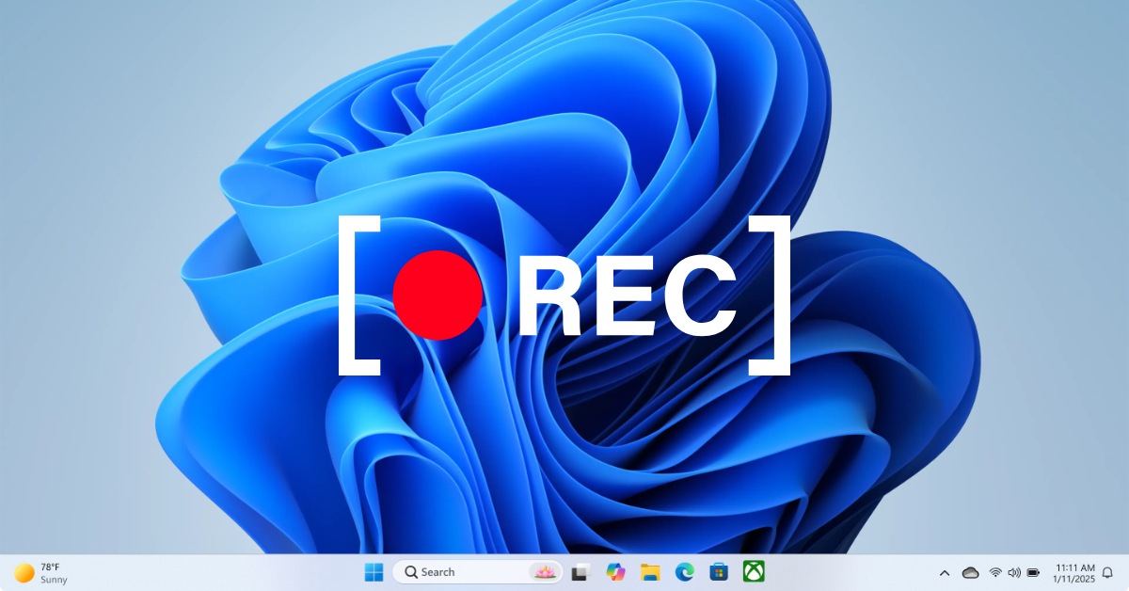This screenshot has height=591, width=1129.
Task: Click empty taskbar space right of Xbox icon
Action: pos(847,573)
